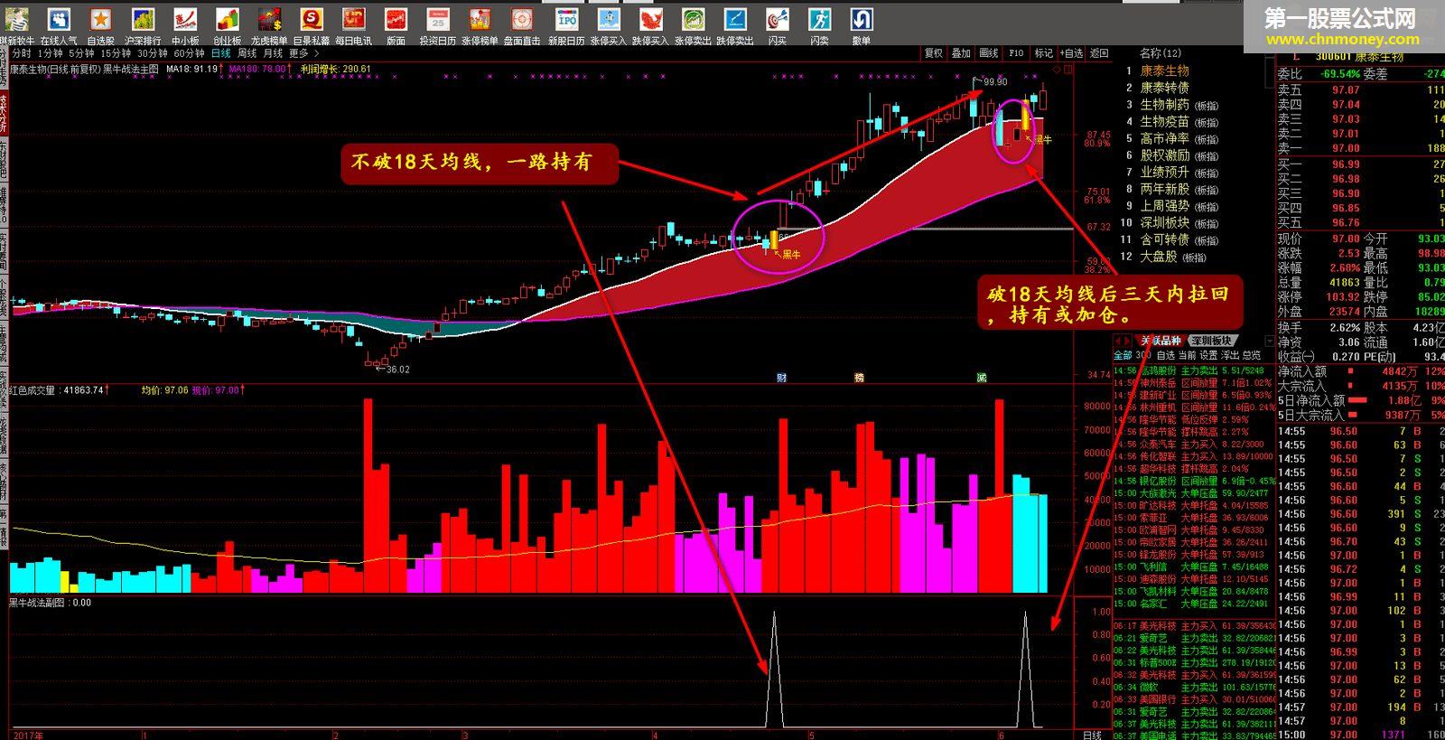Select 自选 filter in alert list

coord(1168,355)
